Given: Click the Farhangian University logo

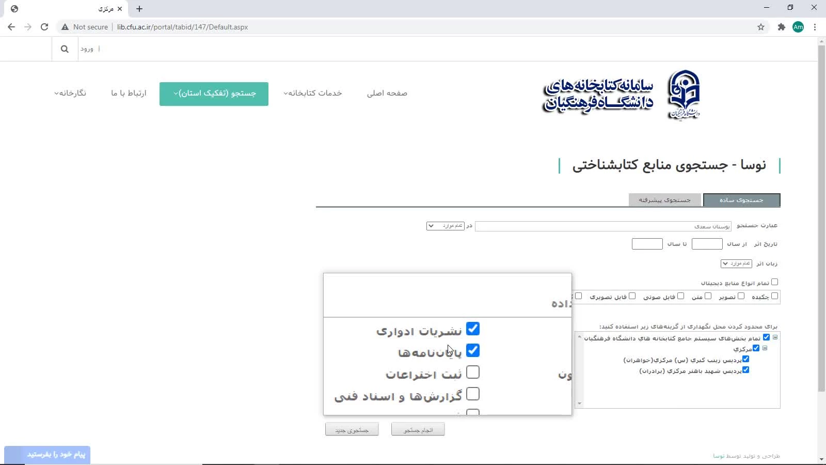Looking at the screenshot, I should (684, 95).
